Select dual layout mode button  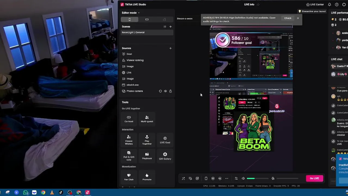[x=164, y=19]
